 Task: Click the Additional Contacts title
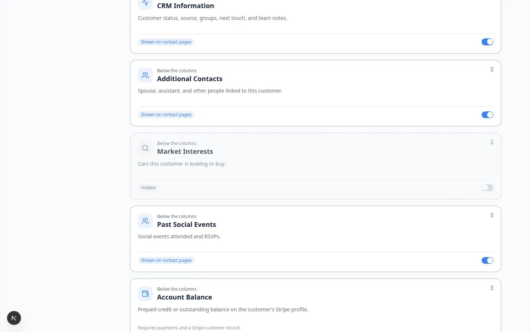click(190, 79)
